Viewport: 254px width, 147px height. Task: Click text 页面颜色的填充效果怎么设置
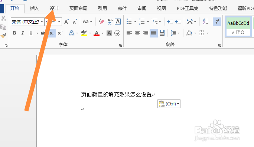[x=116, y=94]
